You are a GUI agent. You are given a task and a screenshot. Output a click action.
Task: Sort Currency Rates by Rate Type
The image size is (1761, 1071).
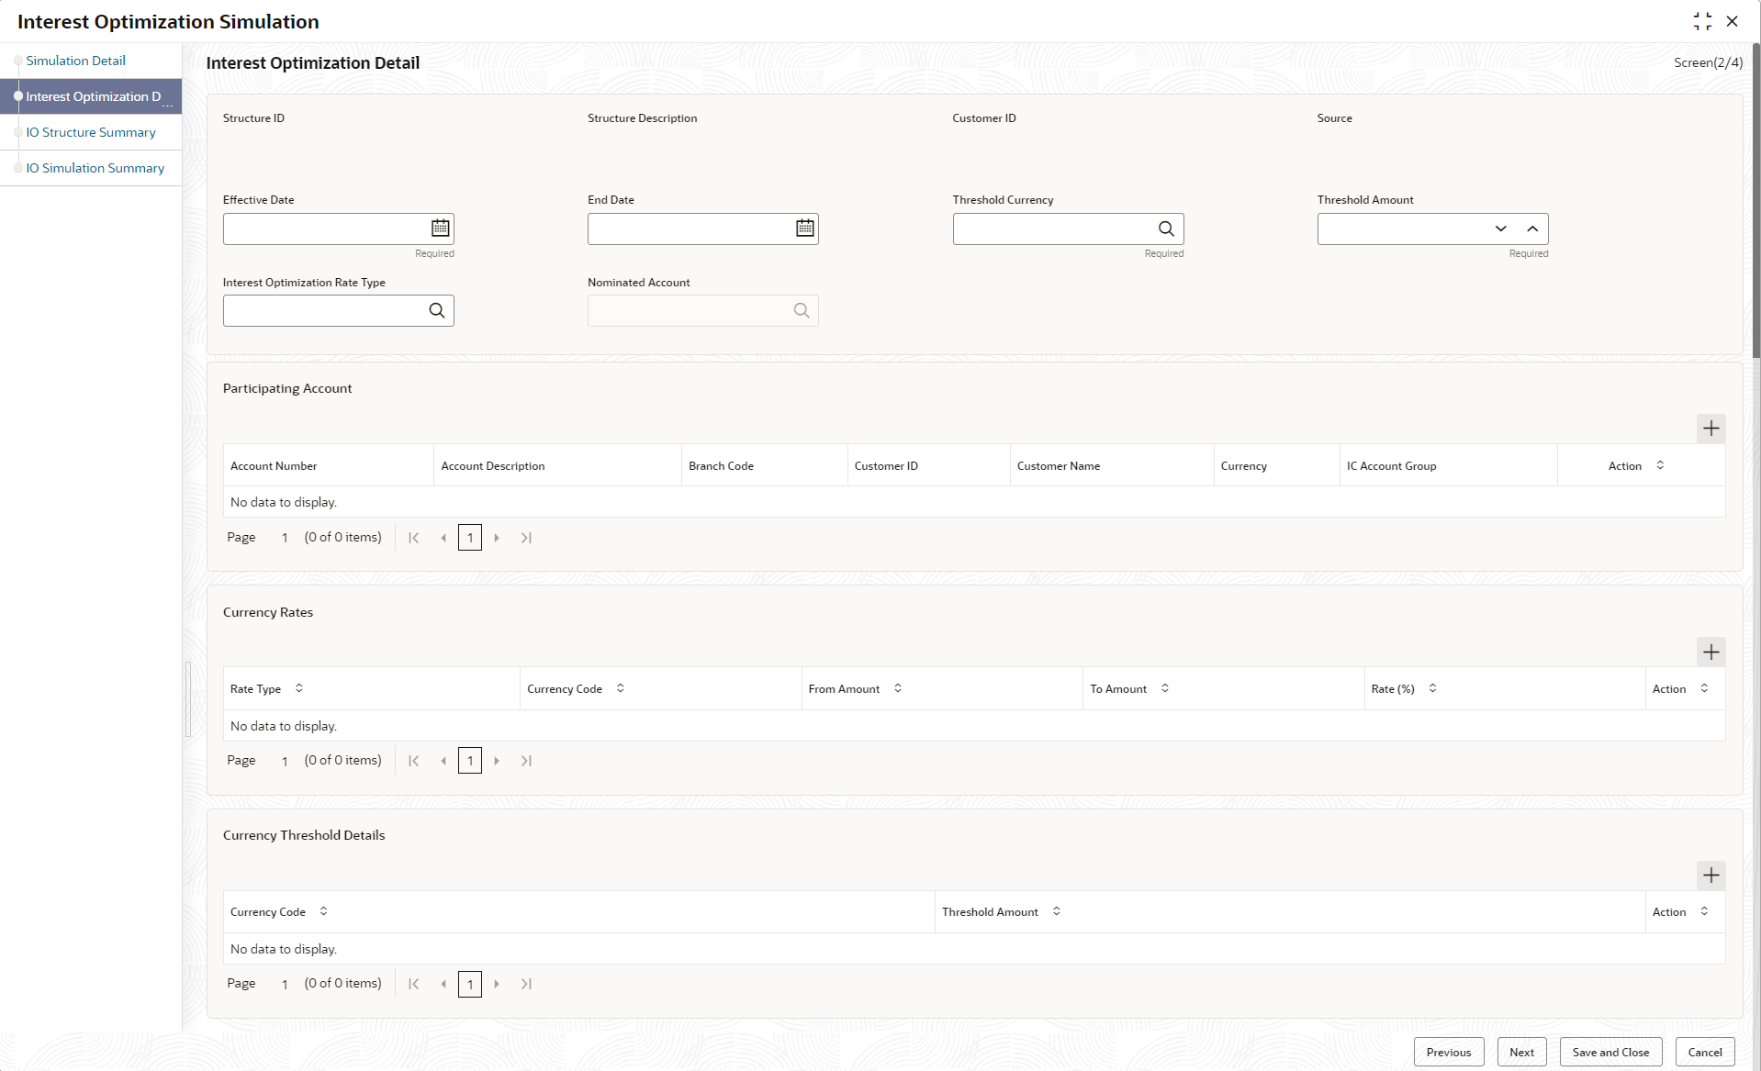click(x=299, y=688)
